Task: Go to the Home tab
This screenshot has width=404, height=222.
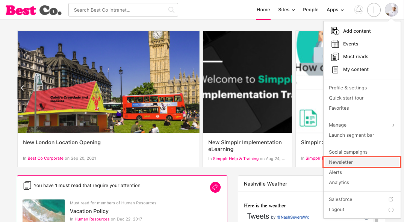Action: tap(263, 10)
